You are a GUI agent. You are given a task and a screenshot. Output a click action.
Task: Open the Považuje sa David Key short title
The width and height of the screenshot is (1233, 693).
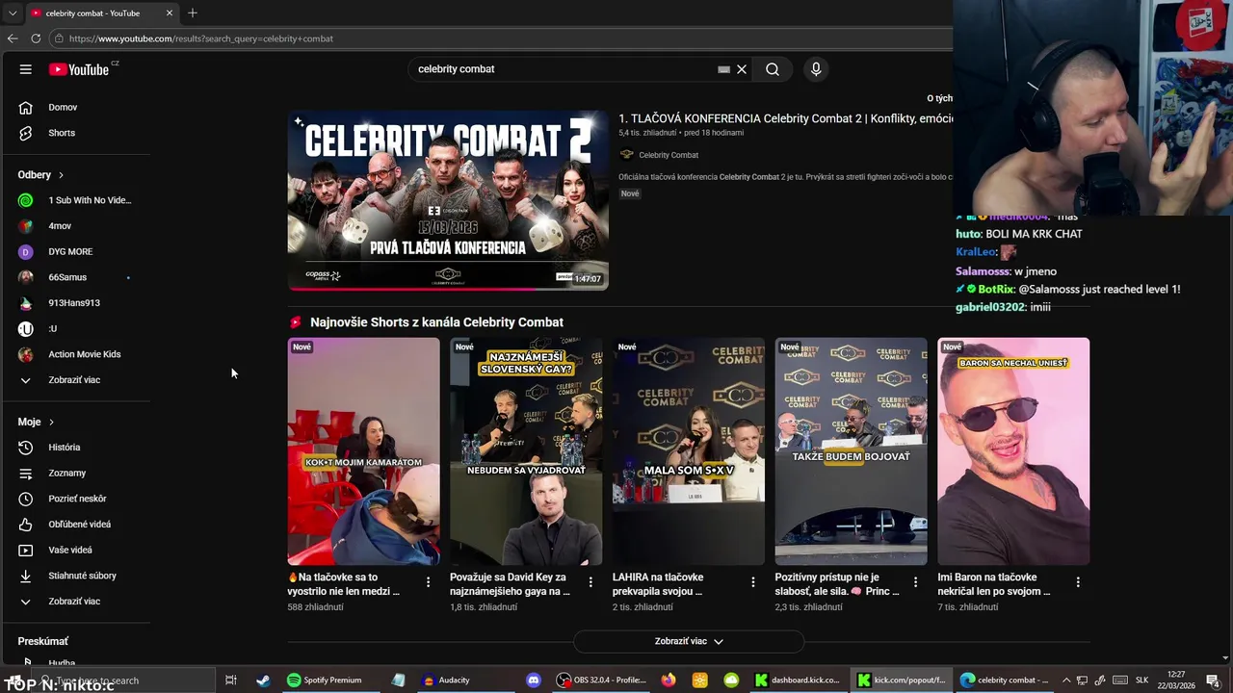tap(510, 584)
